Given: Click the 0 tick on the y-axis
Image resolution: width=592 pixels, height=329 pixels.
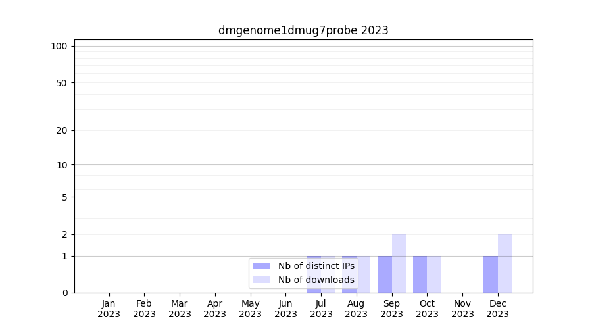Looking at the screenshot, I should pyautogui.click(x=64, y=293).
